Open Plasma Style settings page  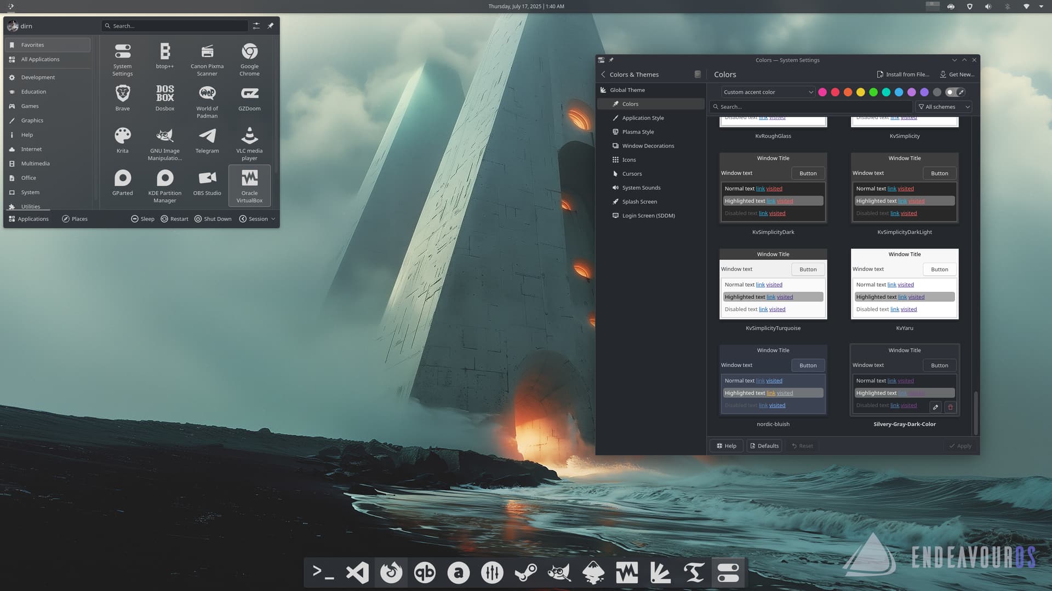click(x=650, y=132)
